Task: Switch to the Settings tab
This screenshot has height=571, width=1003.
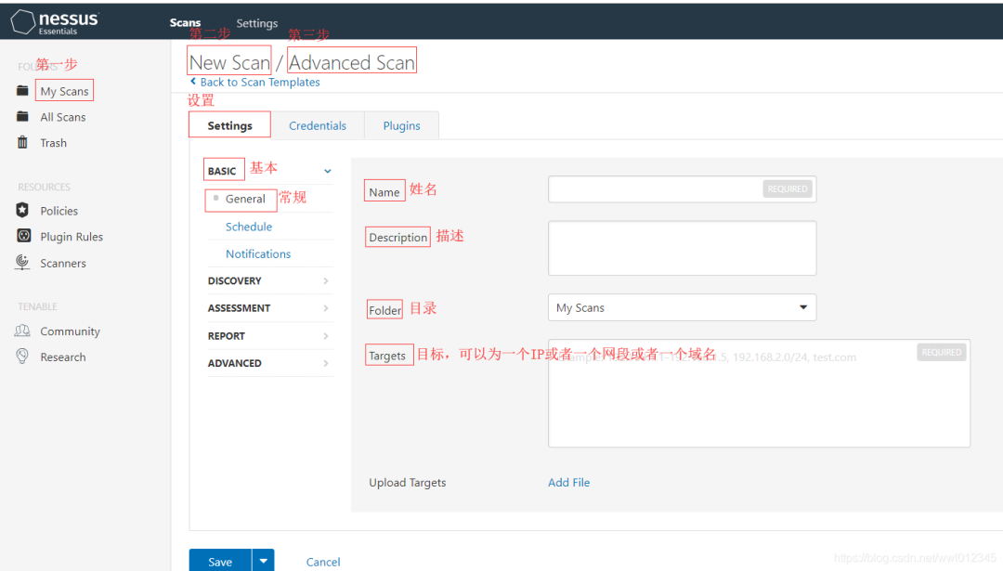Action: tap(229, 125)
